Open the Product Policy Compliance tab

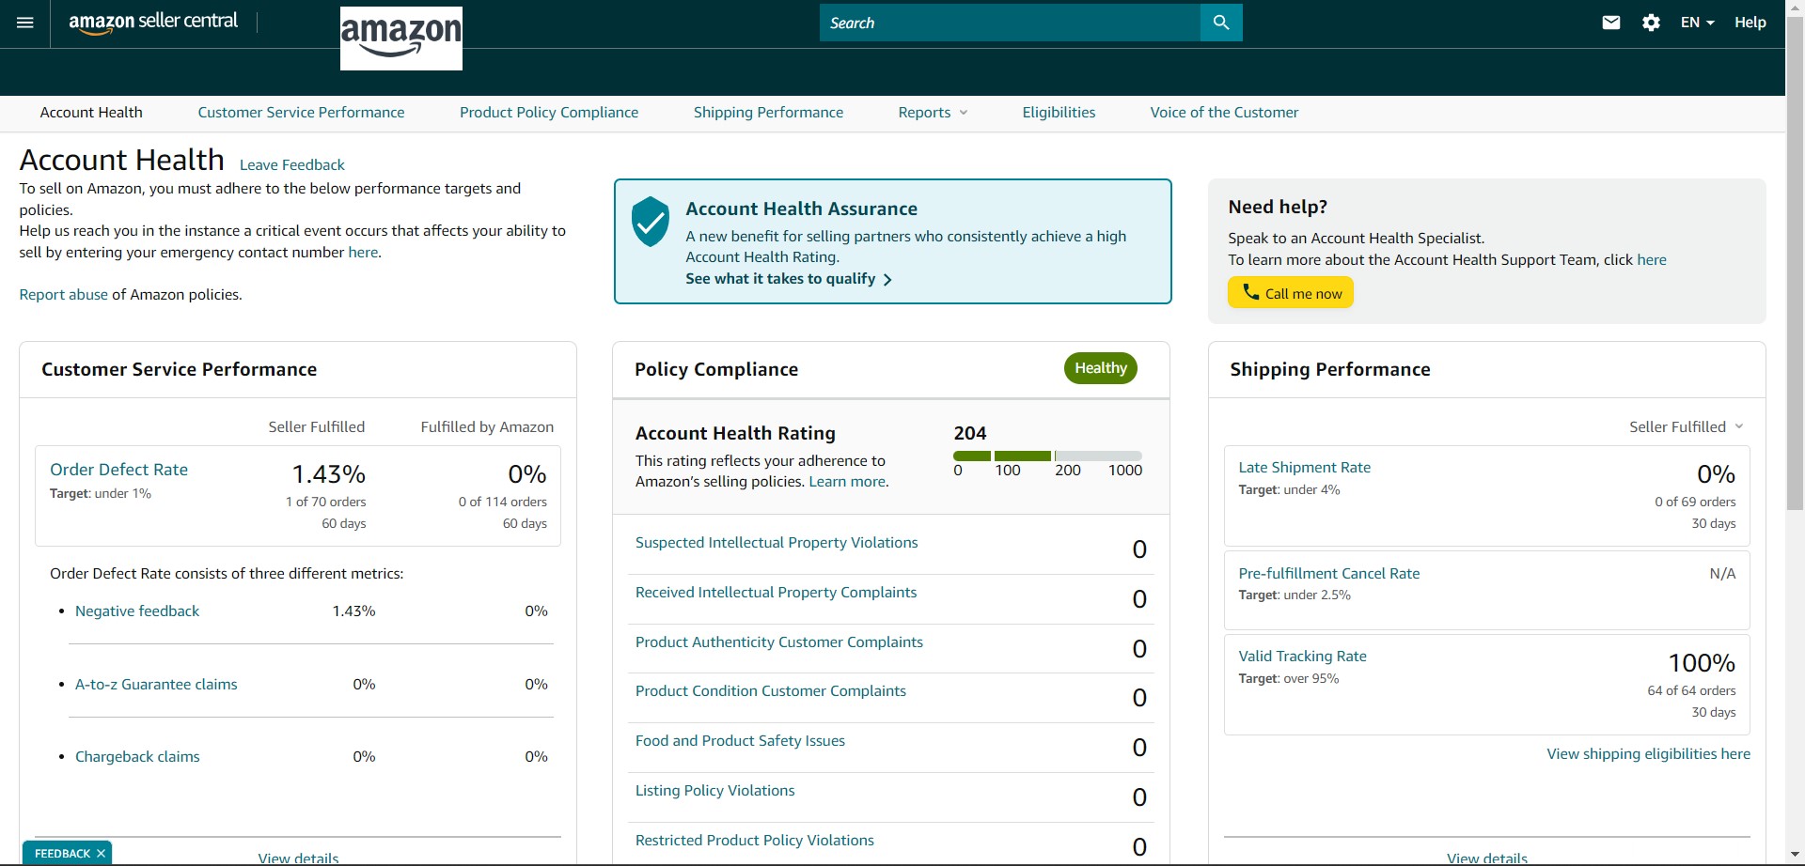click(549, 113)
